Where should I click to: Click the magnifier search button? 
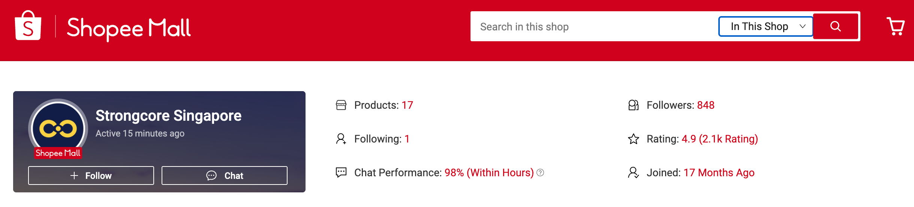tap(835, 26)
